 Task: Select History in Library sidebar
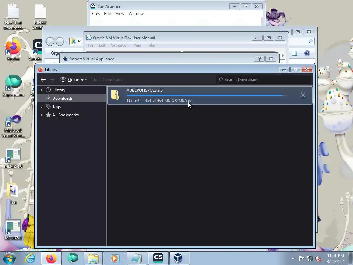[59, 90]
